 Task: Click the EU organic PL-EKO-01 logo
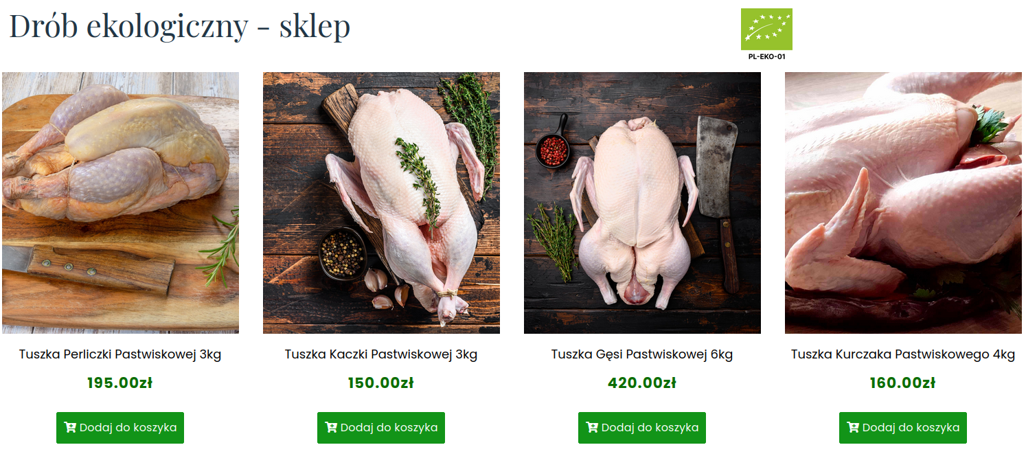[x=766, y=34]
